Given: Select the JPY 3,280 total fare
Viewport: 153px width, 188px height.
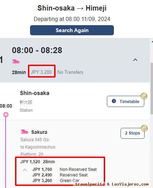Looking at the screenshot, I should [41, 72].
